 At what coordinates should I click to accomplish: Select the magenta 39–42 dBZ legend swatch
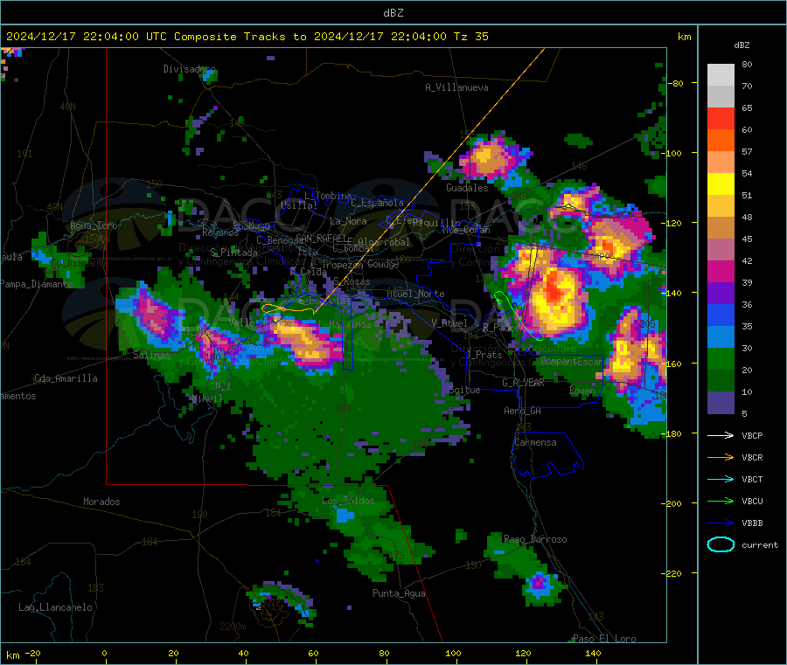(721, 271)
